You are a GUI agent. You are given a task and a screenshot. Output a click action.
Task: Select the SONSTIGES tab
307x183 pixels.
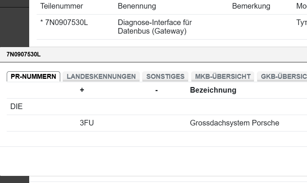(x=165, y=77)
